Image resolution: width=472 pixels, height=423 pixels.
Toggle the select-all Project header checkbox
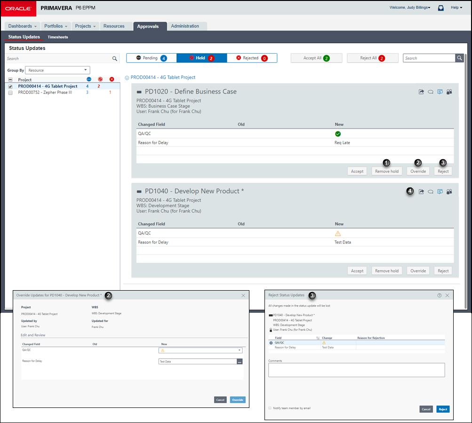(x=10, y=80)
